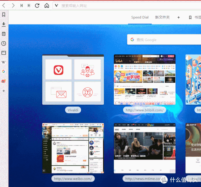Click the fast forward button

click(x=29, y=6)
